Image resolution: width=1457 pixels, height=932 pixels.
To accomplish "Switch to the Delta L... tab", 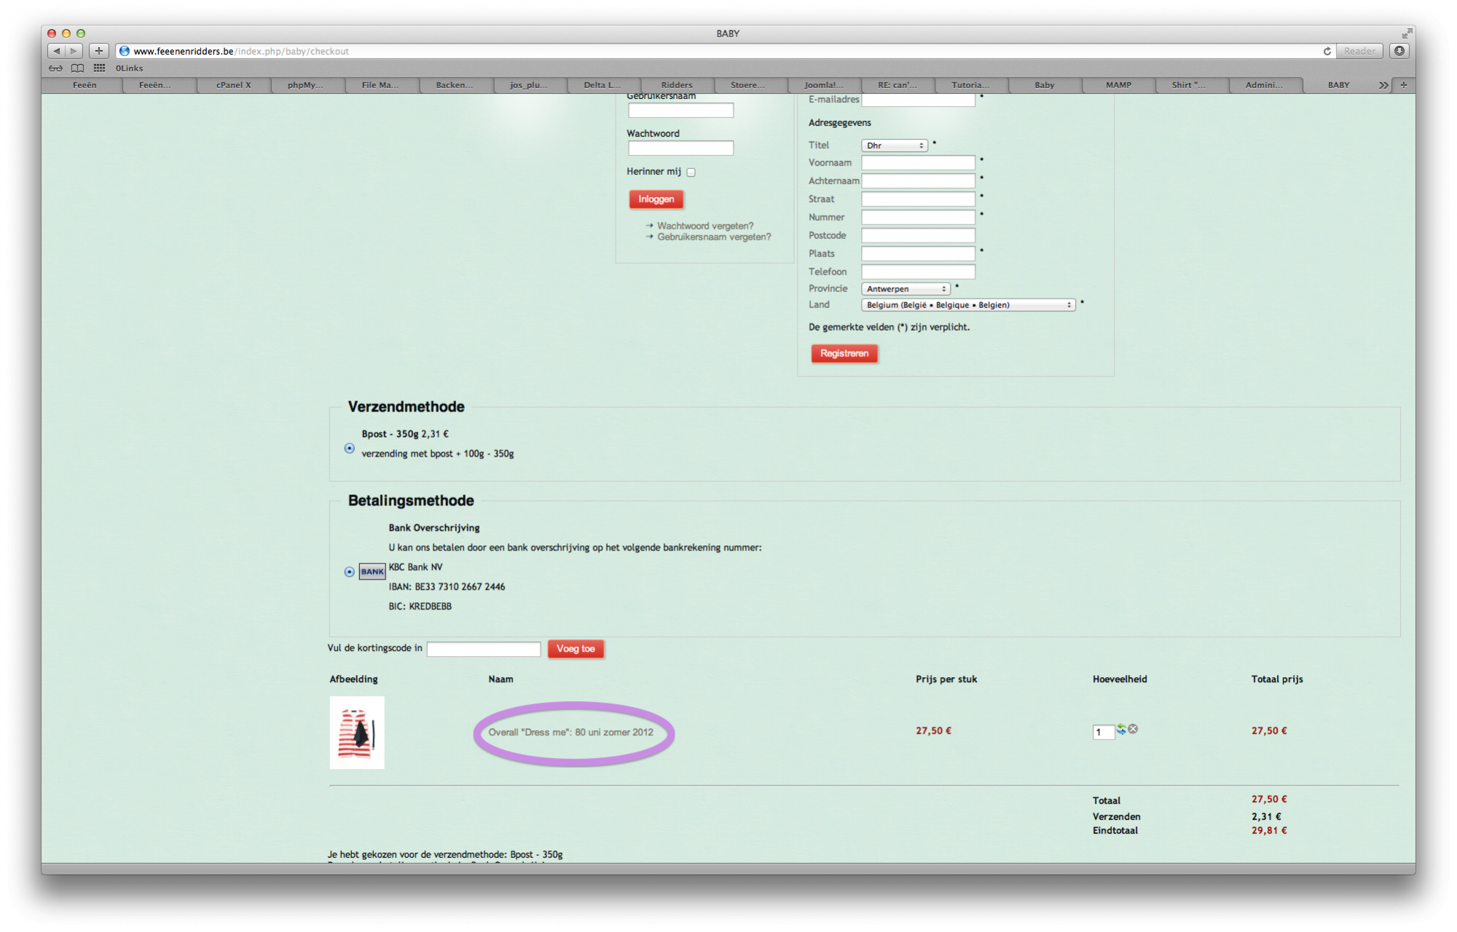I will click(602, 85).
